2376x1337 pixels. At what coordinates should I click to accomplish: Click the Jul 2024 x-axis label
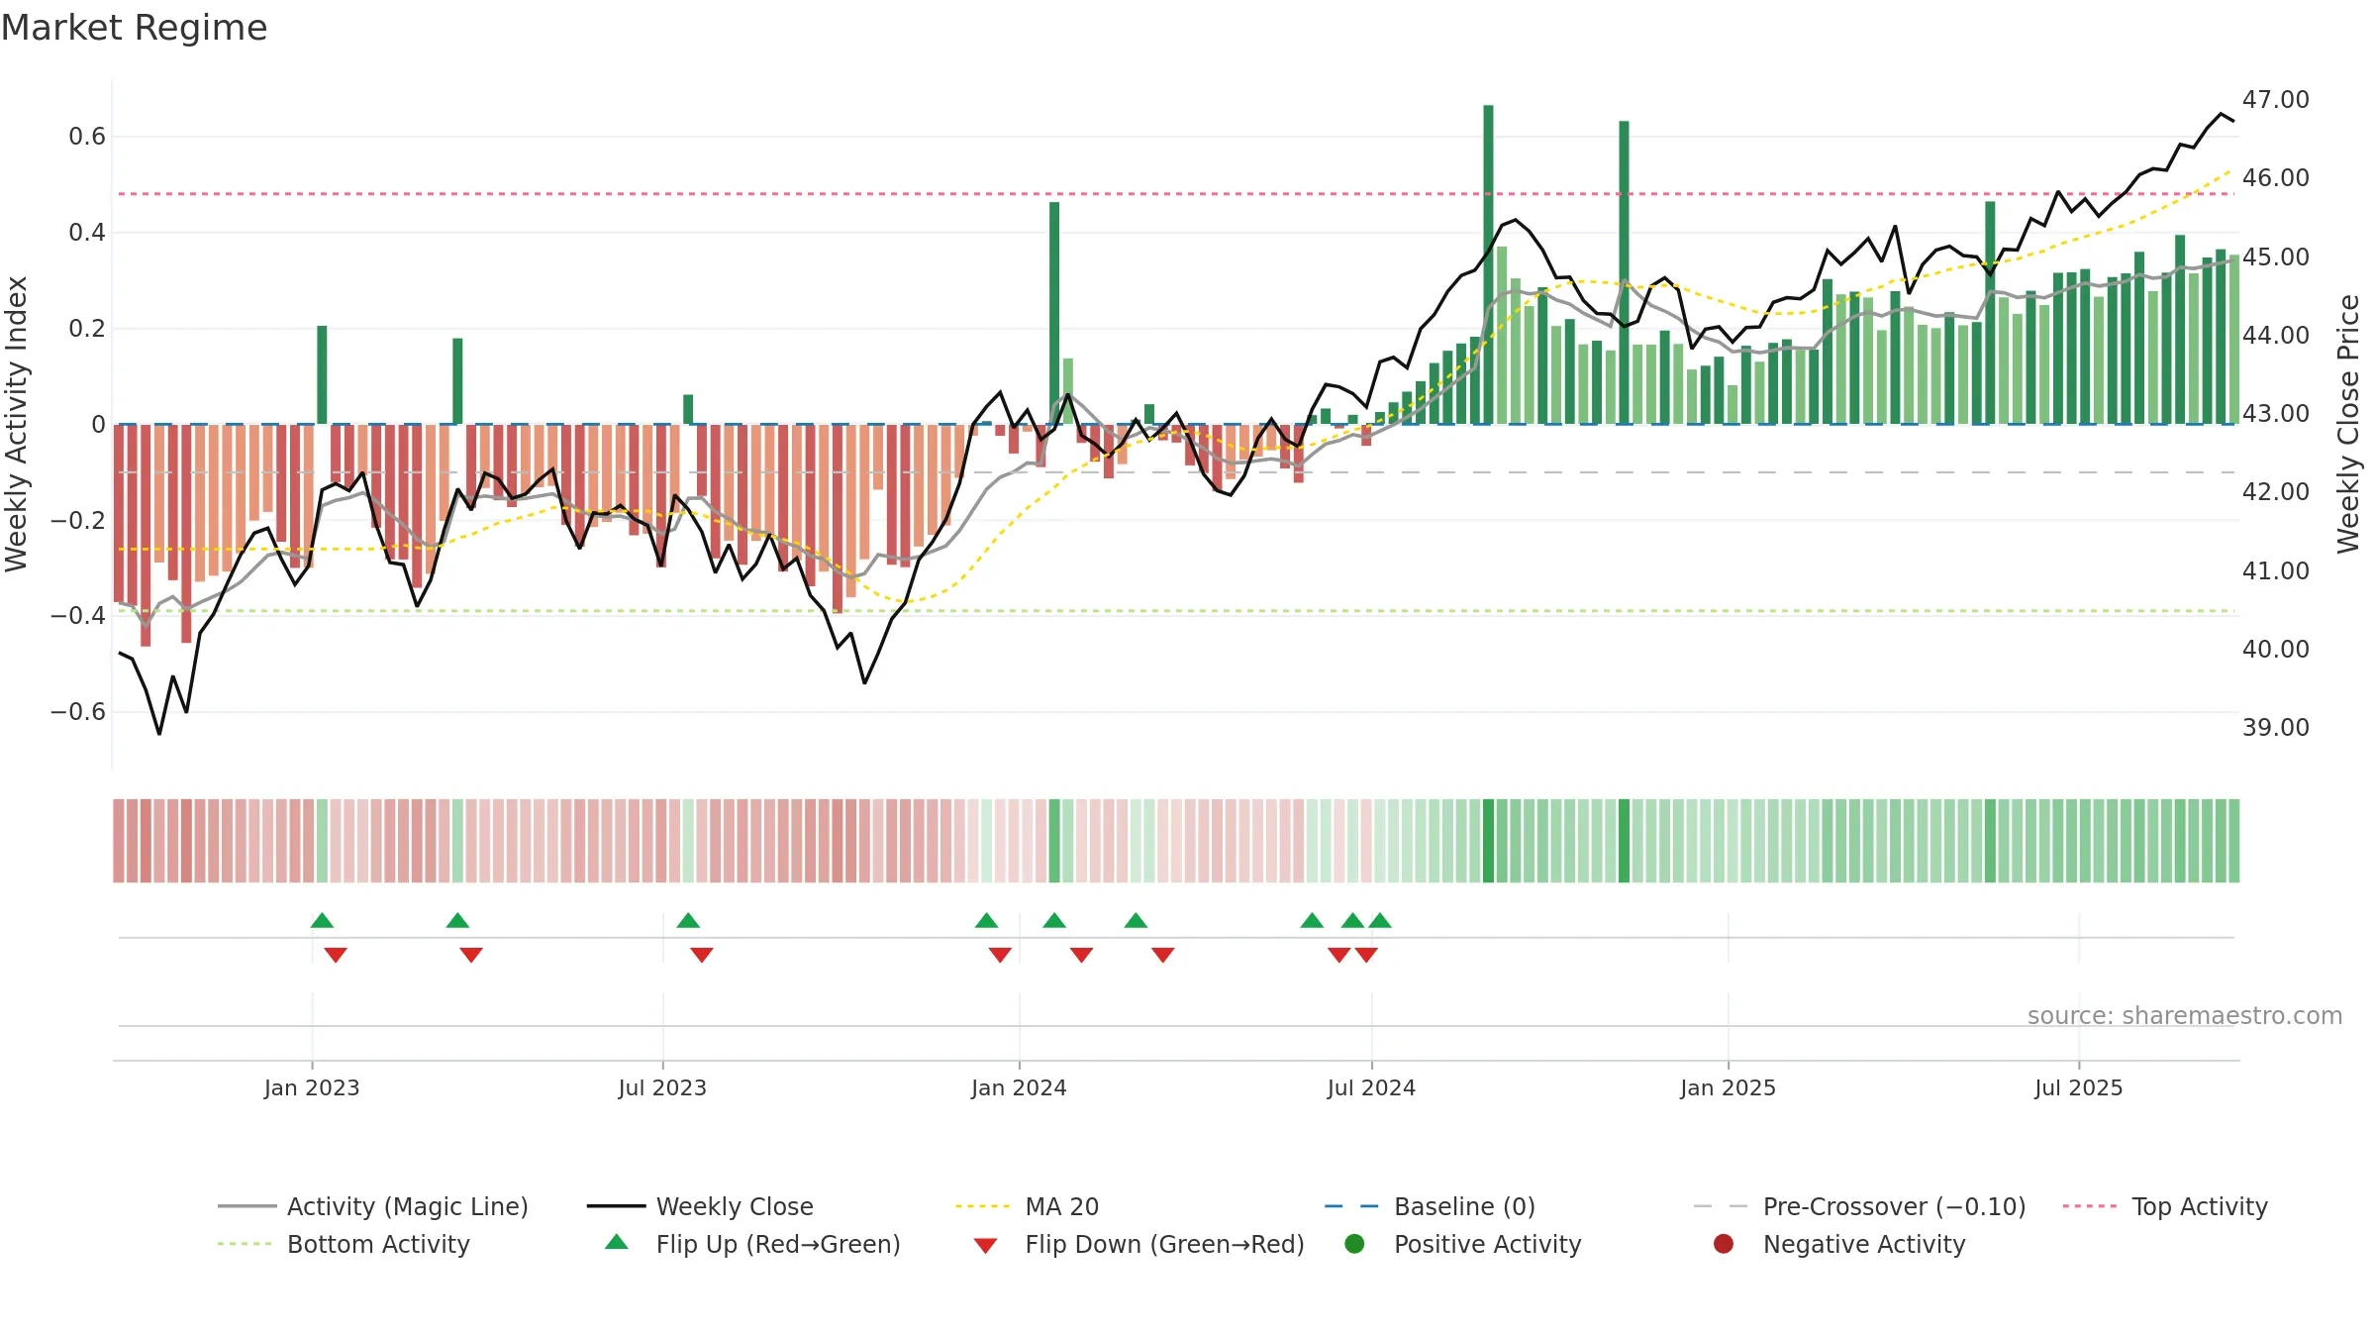(1371, 1087)
